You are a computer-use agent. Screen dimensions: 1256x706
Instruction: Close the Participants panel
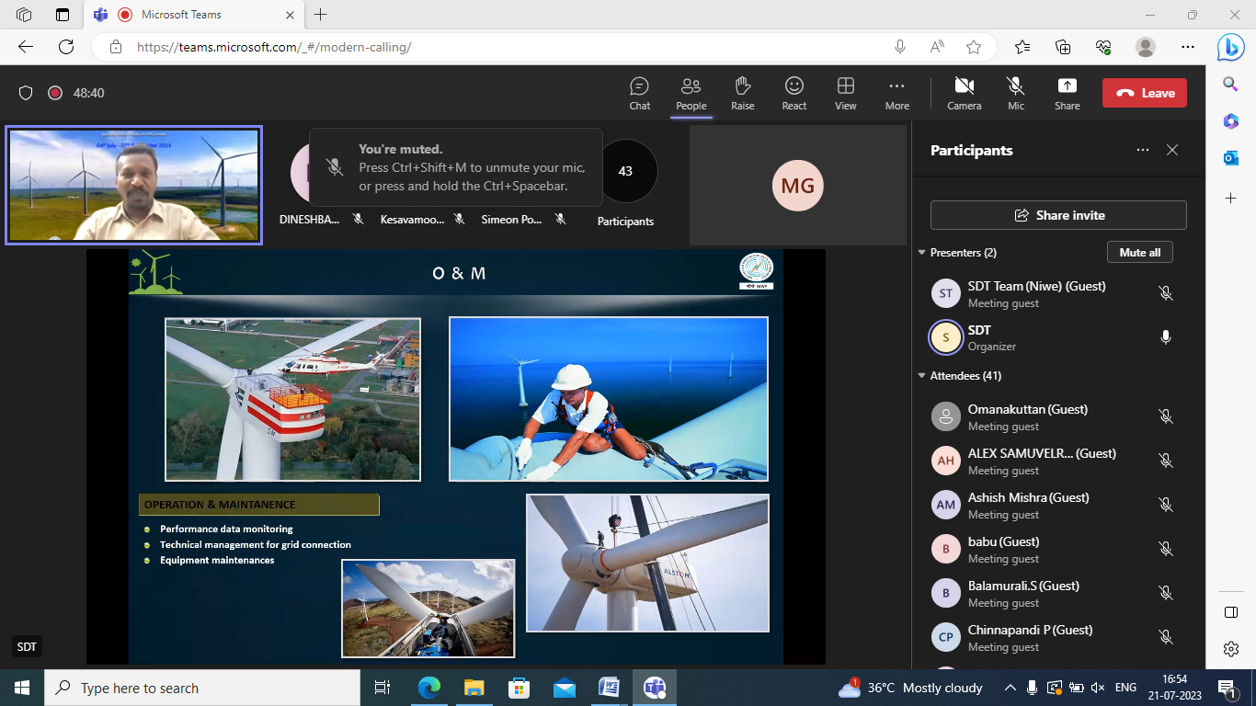pyautogui.click(x=1172, y=150)
